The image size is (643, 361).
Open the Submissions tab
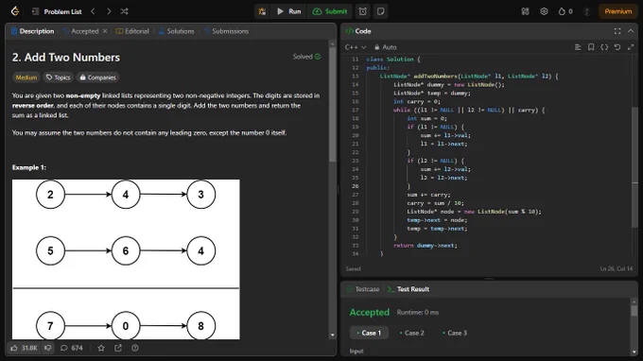(x=226, y=31)
